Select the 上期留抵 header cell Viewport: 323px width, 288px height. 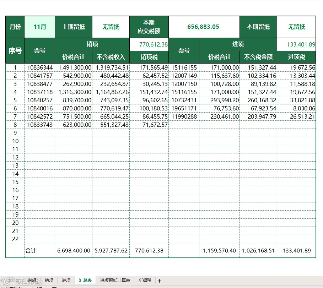coord(74,27)
